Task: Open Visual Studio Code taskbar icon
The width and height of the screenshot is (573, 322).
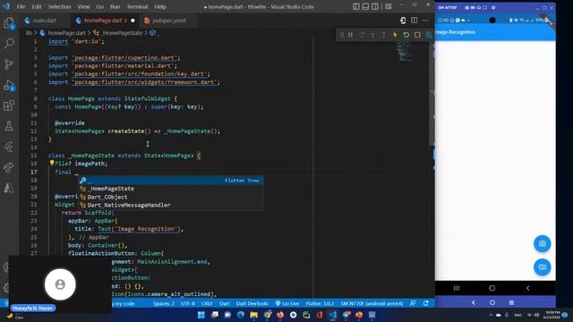Action: (332, 315)
